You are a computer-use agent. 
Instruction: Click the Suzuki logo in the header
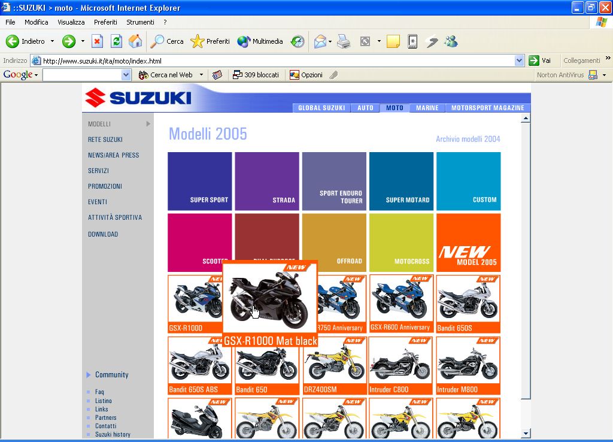pos(138,98)
